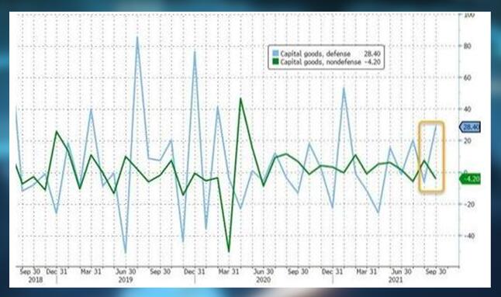
Task: Click the green -4.20 axis value tag
Action: 470,179
